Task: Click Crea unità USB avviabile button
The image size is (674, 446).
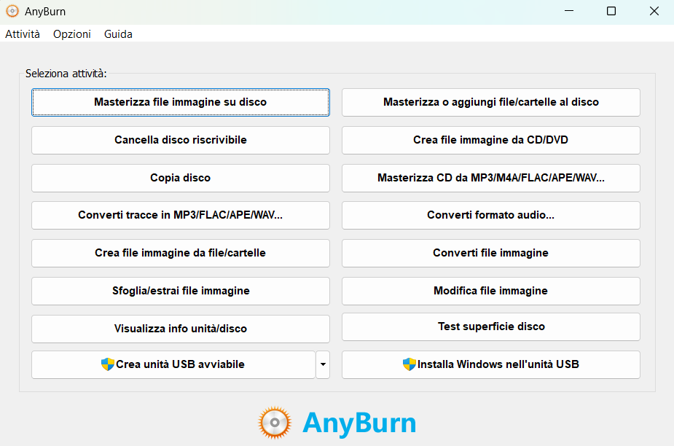Action: (173, 364)
